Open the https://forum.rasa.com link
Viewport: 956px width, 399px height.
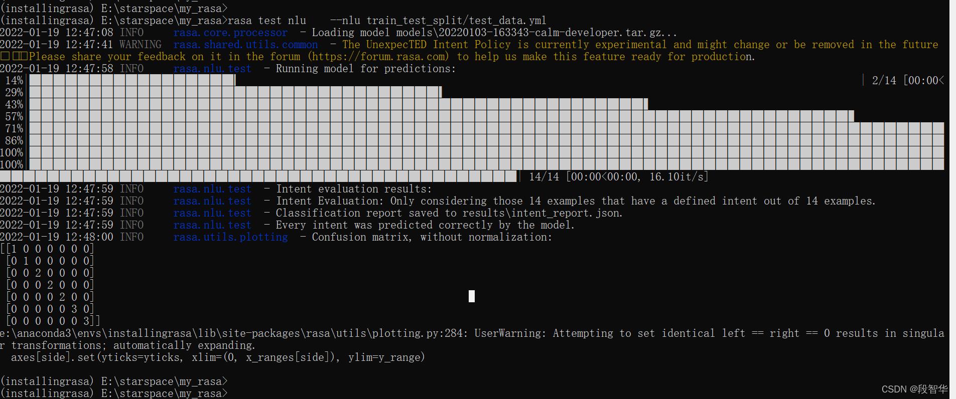378,57
